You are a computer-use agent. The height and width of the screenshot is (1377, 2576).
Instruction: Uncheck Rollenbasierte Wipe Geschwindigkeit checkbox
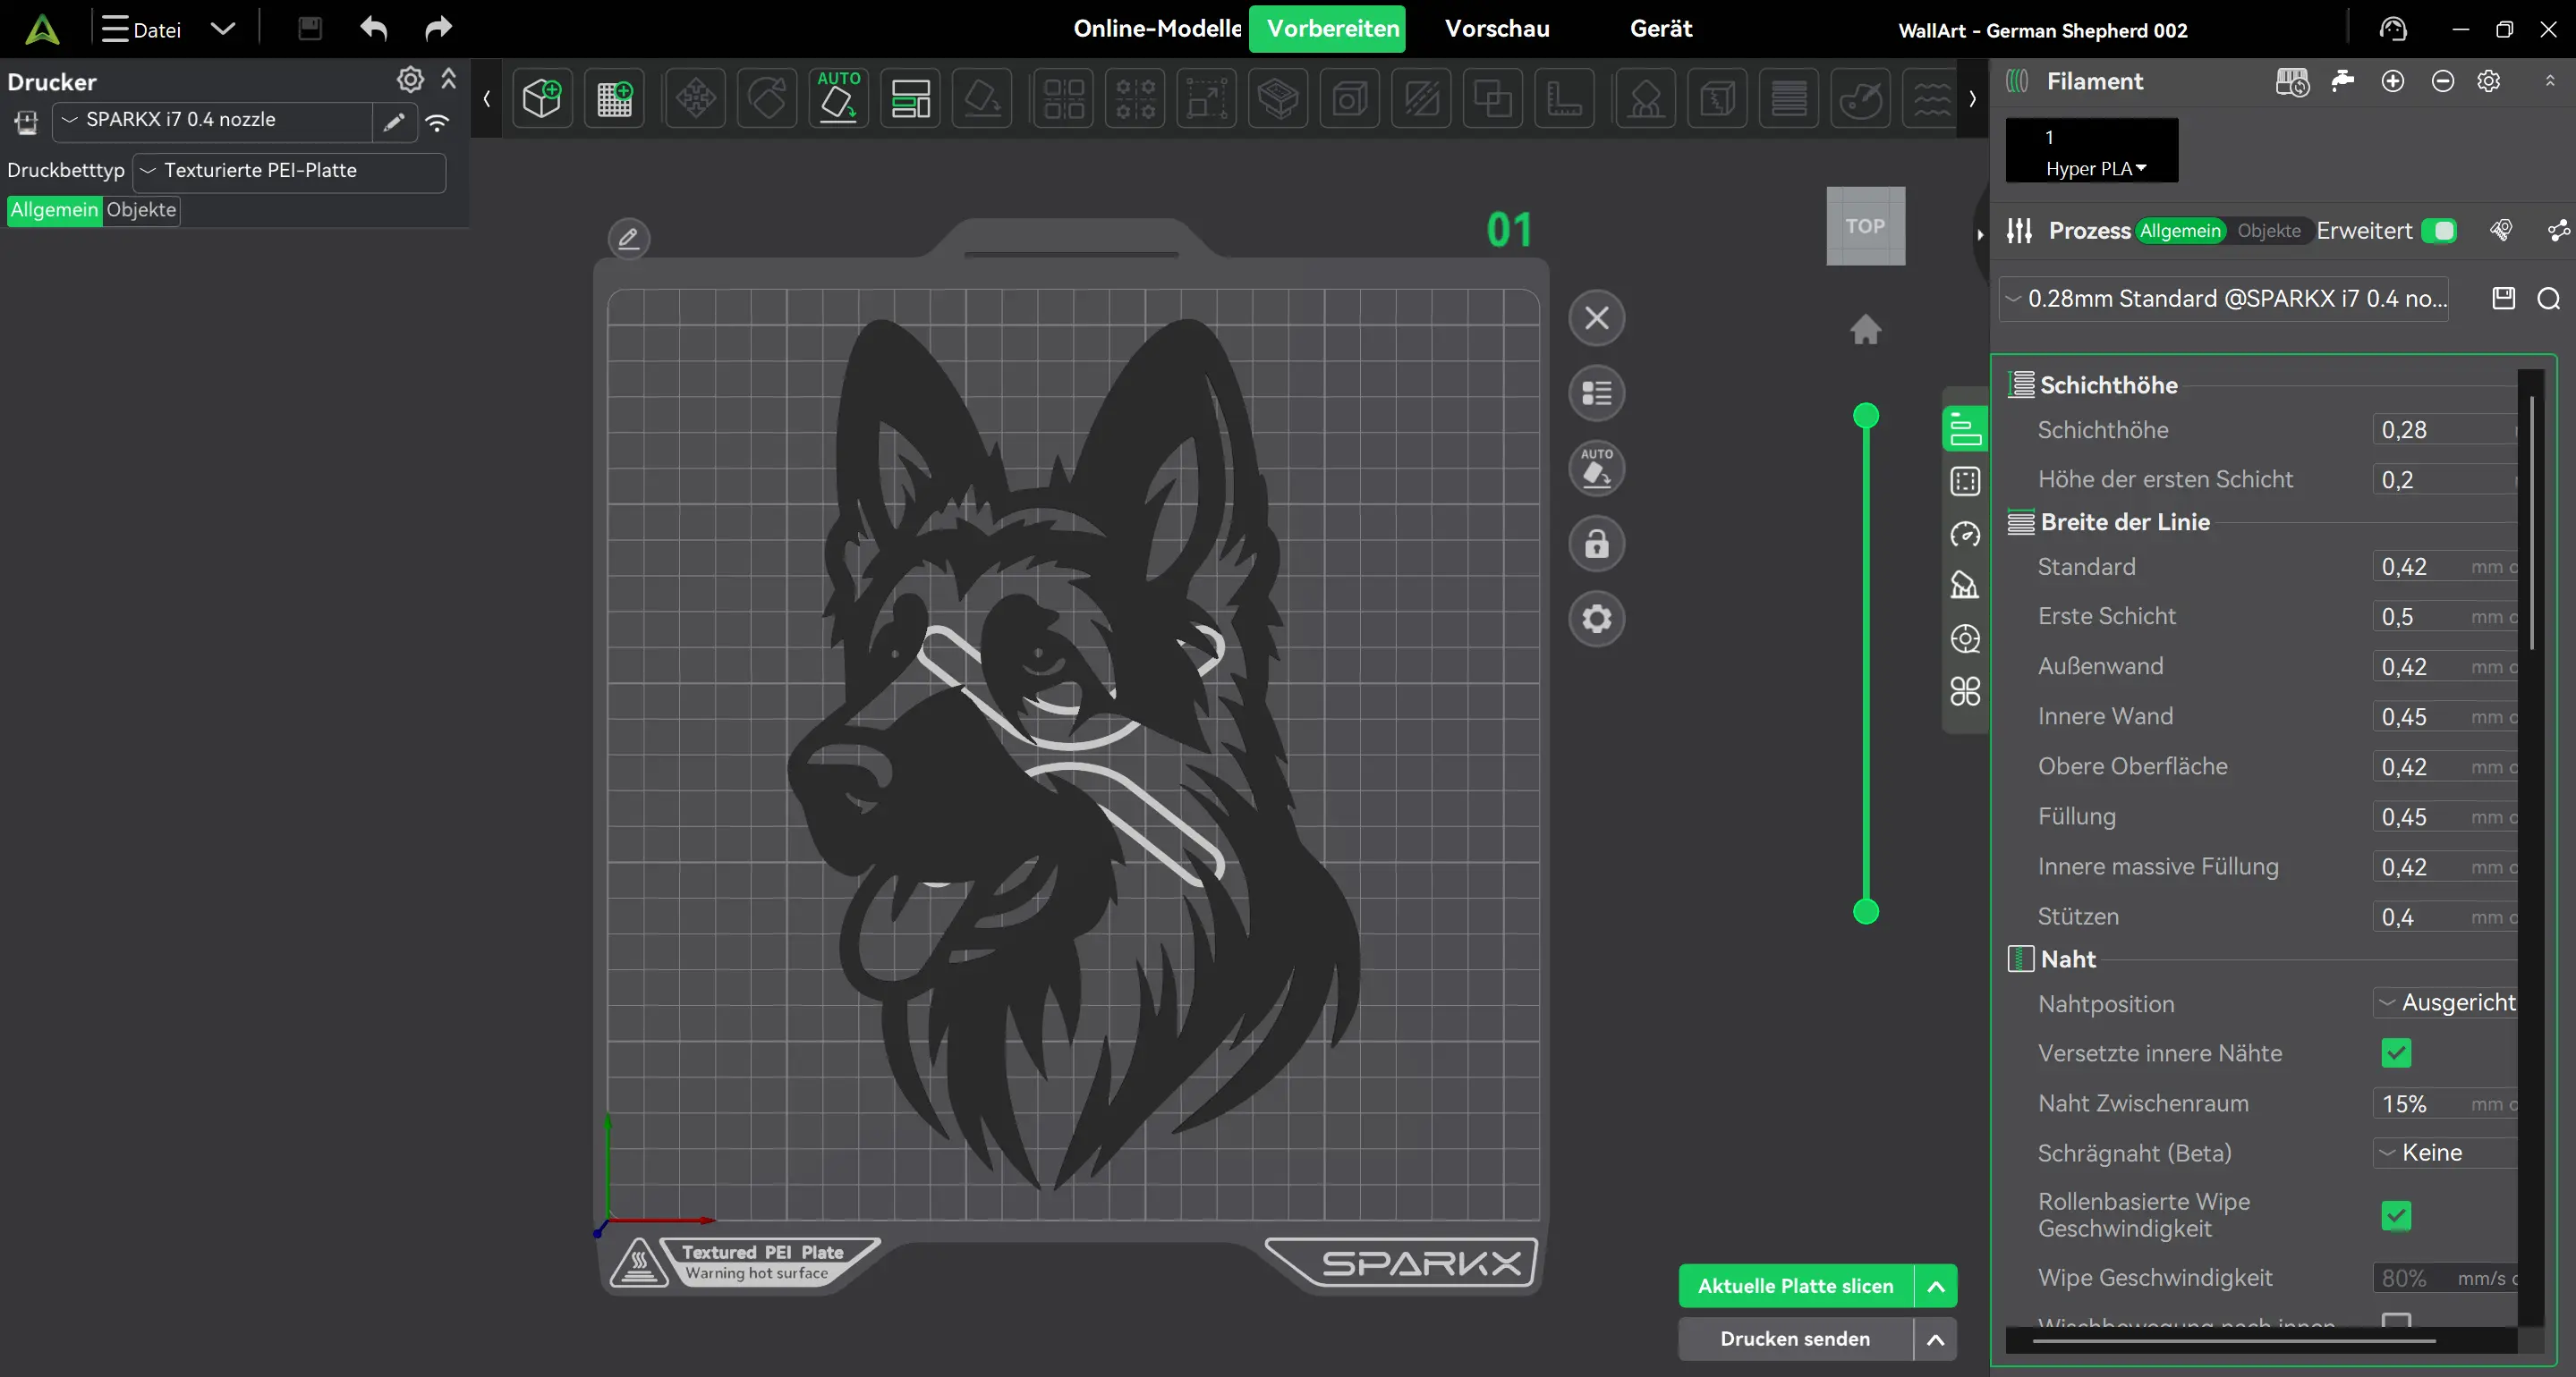(2396, 1215)
